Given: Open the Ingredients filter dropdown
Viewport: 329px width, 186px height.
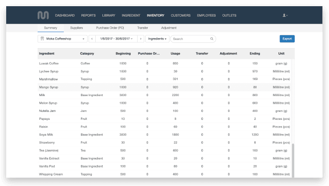Looking at the screenshot, I should click(x=157, y=39).
